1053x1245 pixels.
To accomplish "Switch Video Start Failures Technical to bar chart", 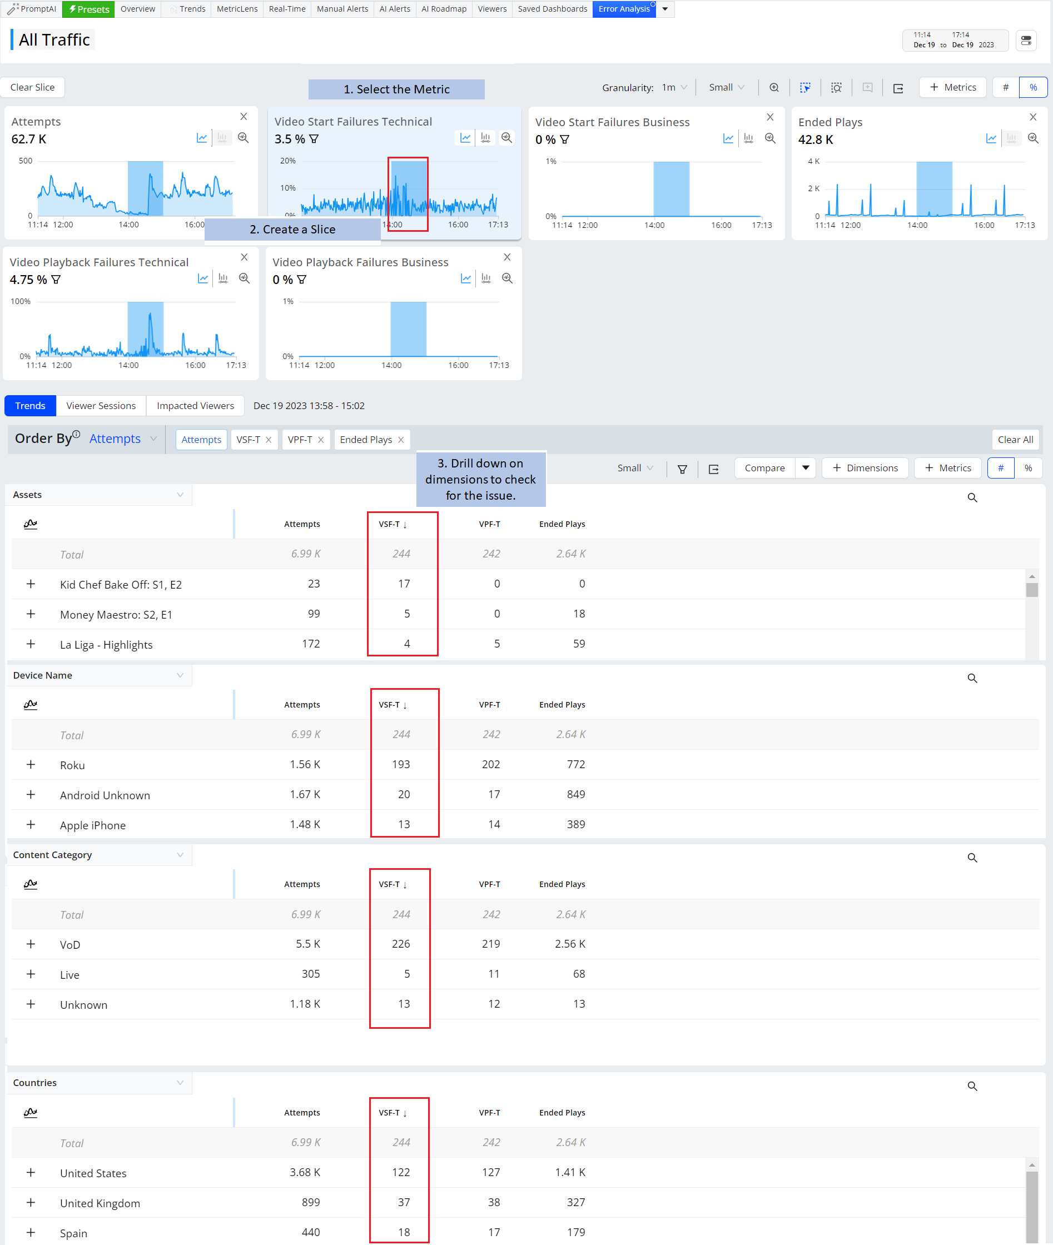I will click(x=486, y=138).
